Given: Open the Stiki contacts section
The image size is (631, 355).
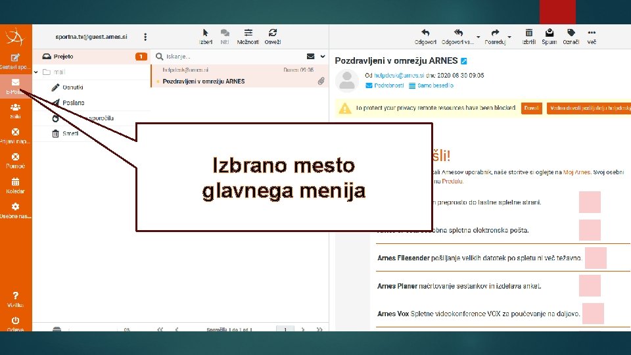Looking at the screenshot, I should click(15, 111).
